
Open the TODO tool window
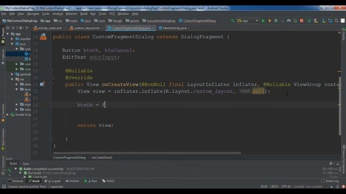(x=108, y=181)
